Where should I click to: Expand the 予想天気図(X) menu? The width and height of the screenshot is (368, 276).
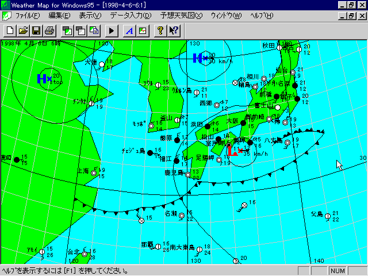point(181,16)
